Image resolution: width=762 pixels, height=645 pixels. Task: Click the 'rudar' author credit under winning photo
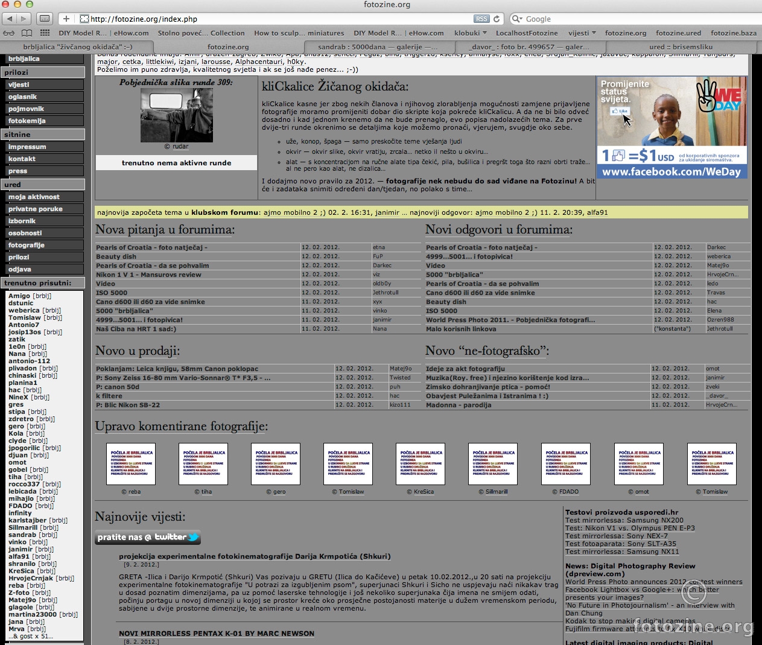click(180, 147)
